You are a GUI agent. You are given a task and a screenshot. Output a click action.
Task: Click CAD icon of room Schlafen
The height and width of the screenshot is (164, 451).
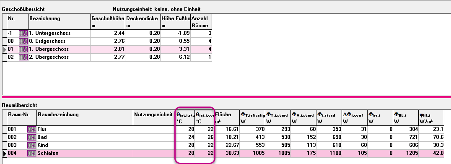tap(31, 154)
